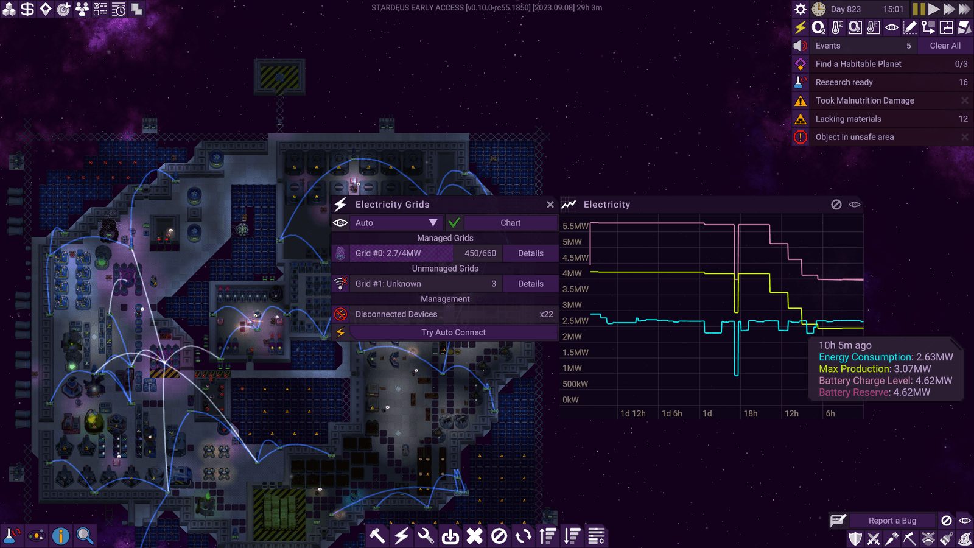Open the settings gear icon

(801, 9)
